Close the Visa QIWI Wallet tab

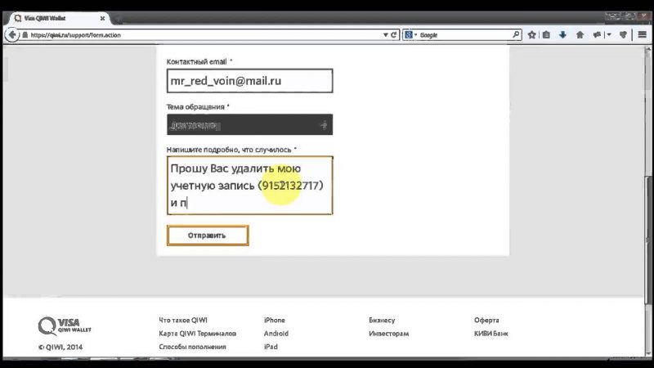point(103,18)
